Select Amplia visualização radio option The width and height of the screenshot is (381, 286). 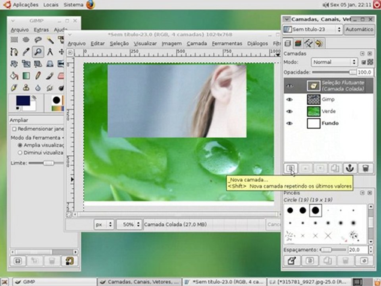(20, 145)
